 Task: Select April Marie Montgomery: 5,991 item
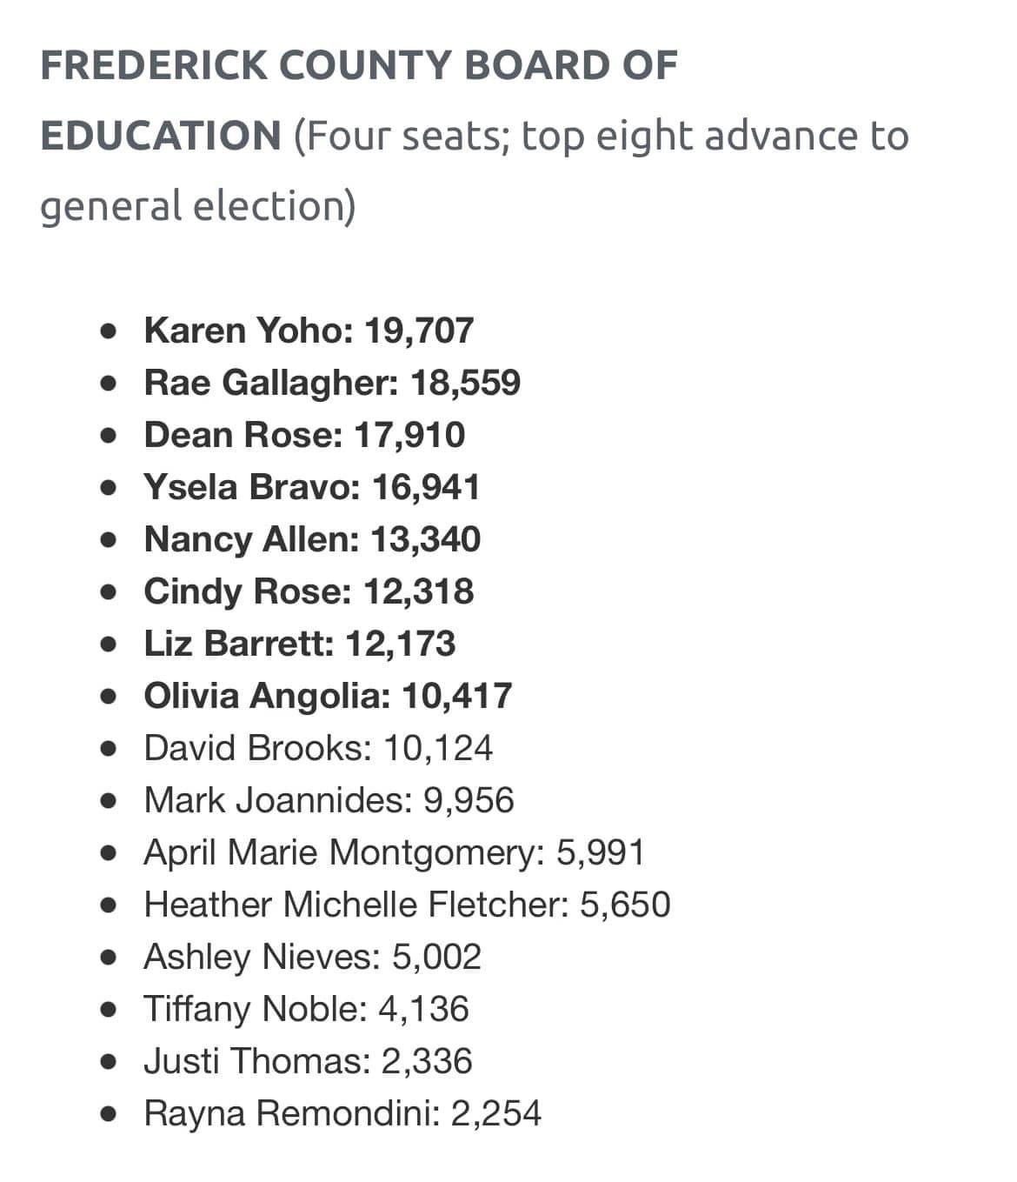coord(394,852)
